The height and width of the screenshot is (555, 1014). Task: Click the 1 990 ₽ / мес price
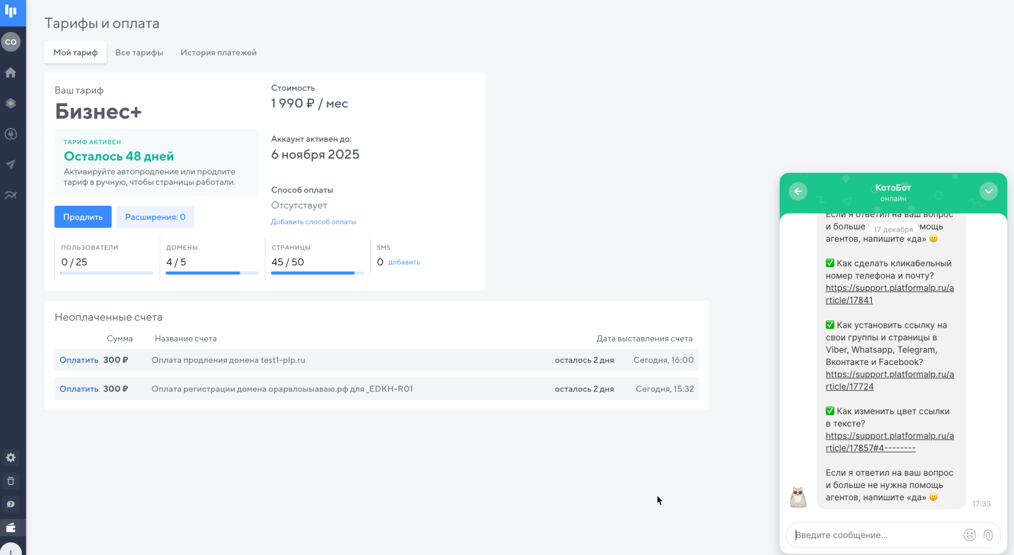[x=310, y=104]
